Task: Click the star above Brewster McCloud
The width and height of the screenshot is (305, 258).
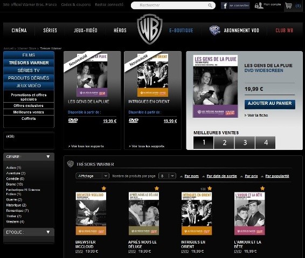Action: [104, 188]
